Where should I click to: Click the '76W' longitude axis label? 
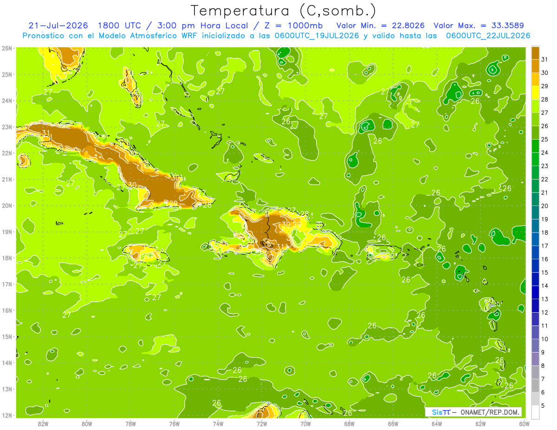click(174, 424)
